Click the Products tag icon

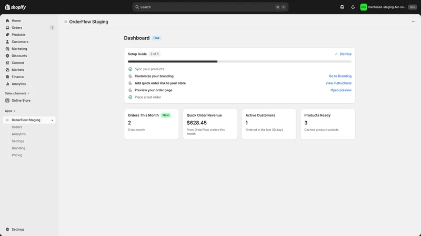[7, 35]
